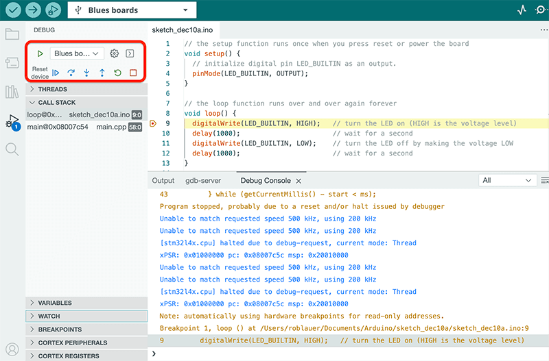Click the Continue debug button

pos(56,73)
